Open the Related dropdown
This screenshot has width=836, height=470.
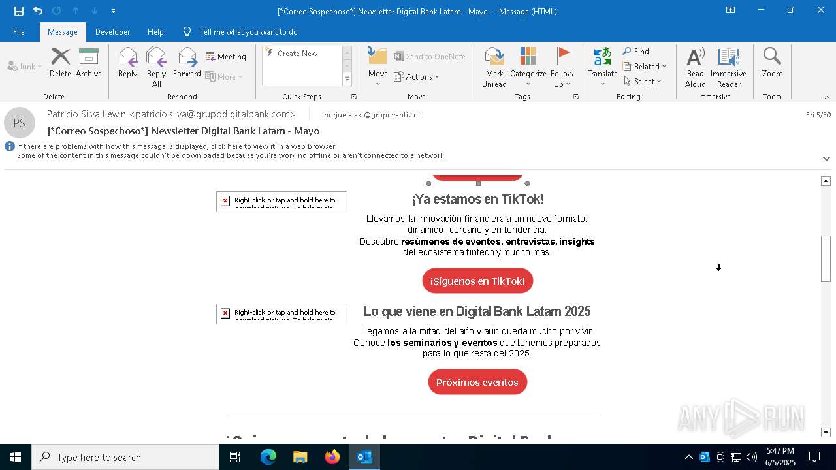(x=645, y=67)
